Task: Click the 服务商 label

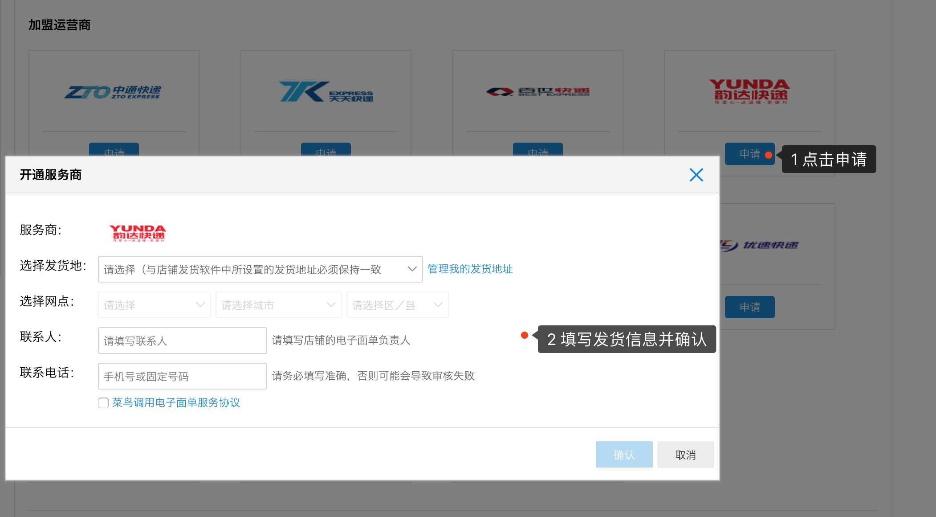Action: (41, 230)
